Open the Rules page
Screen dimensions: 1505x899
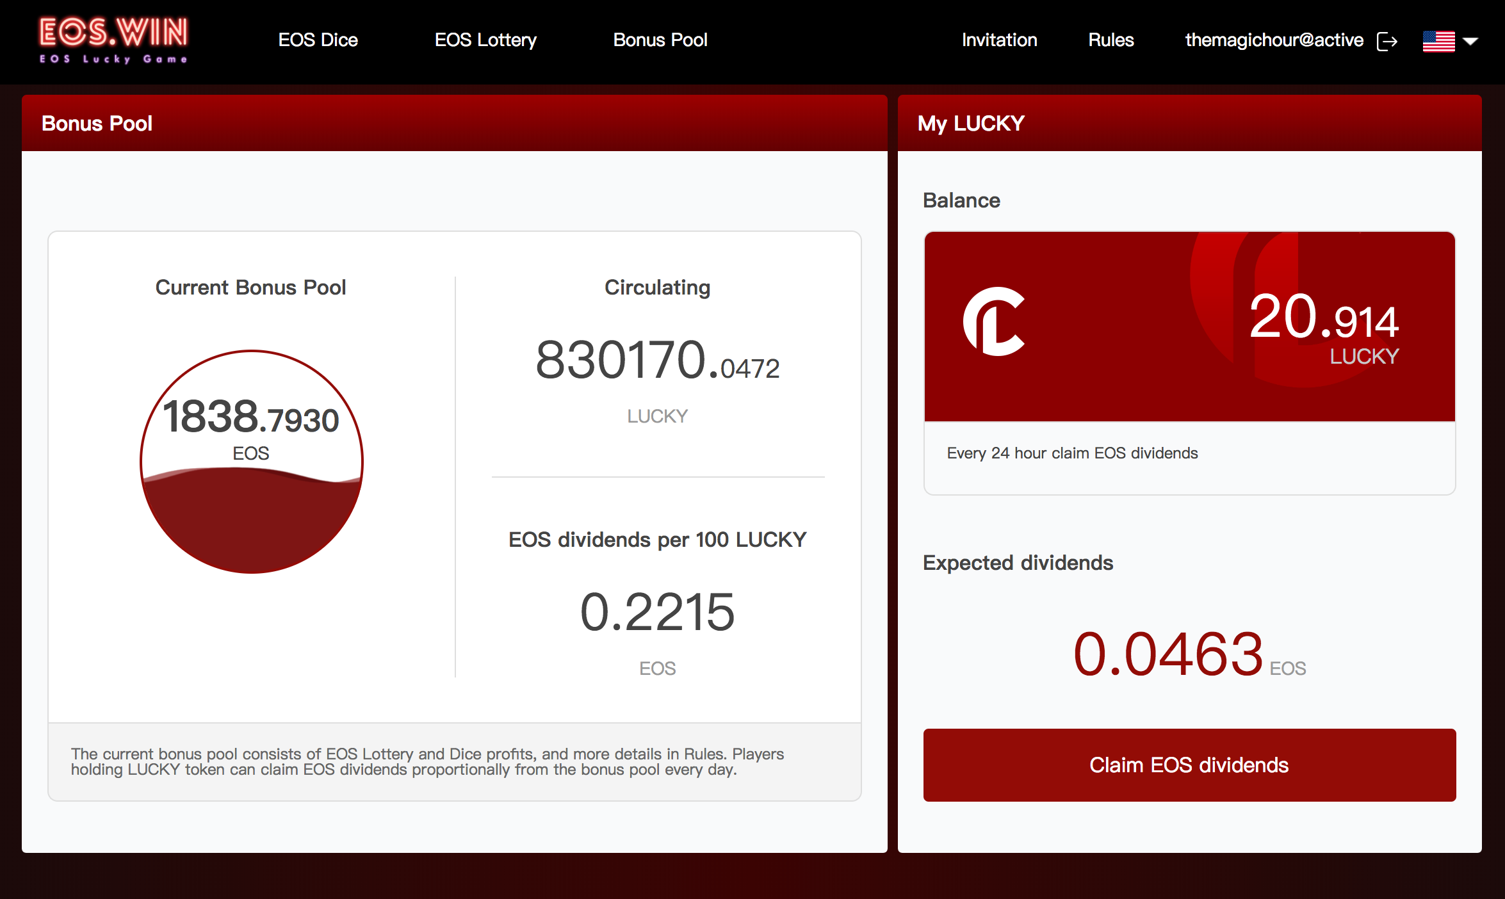(x=1111, y=40)
